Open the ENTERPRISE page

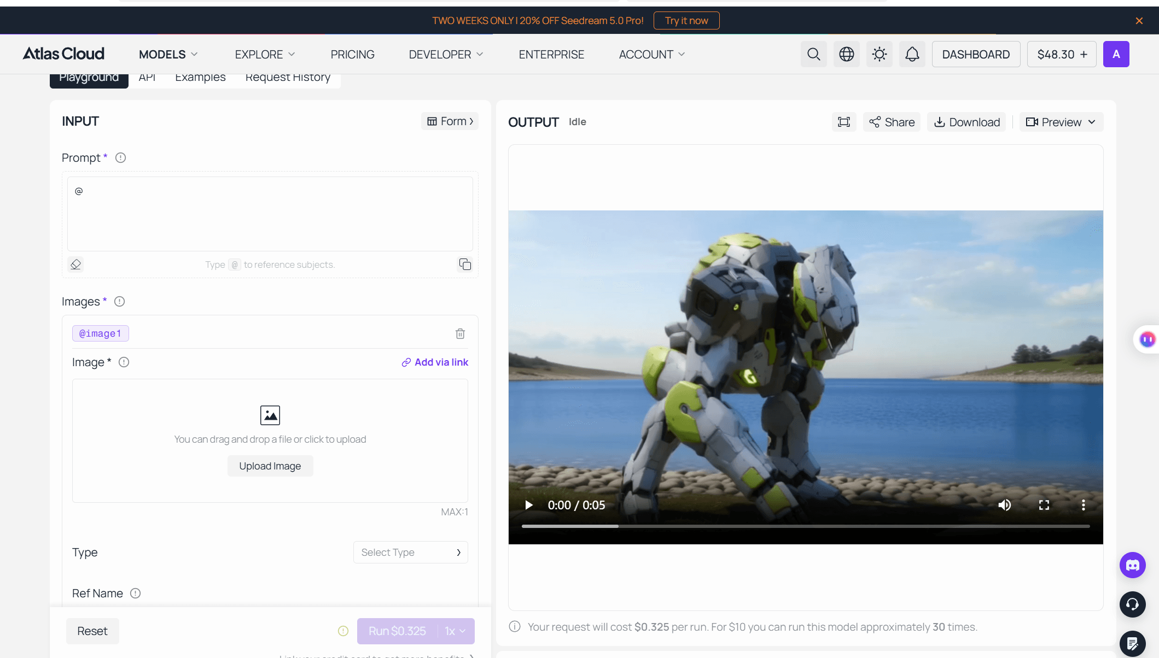(551, 55)
